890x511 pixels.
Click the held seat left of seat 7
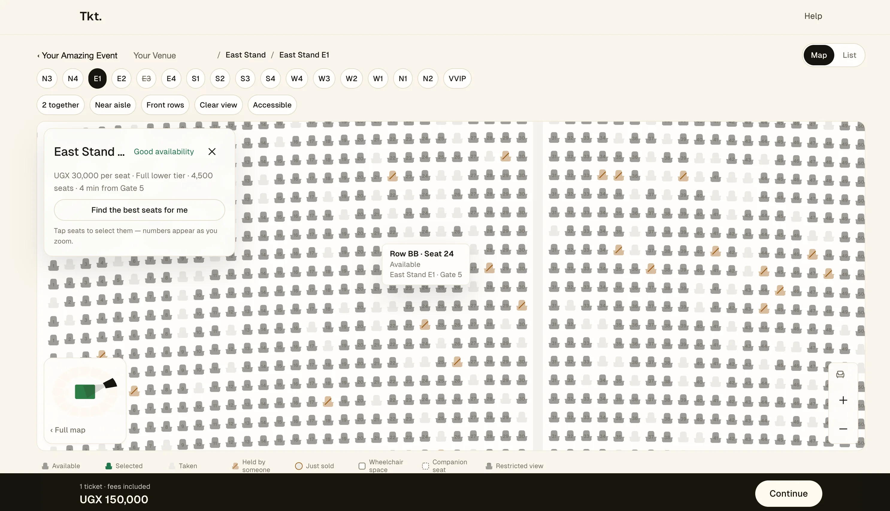point(134,391)
